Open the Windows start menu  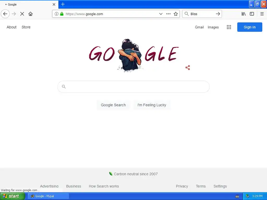pyautogui.click(x=13, y=196)
